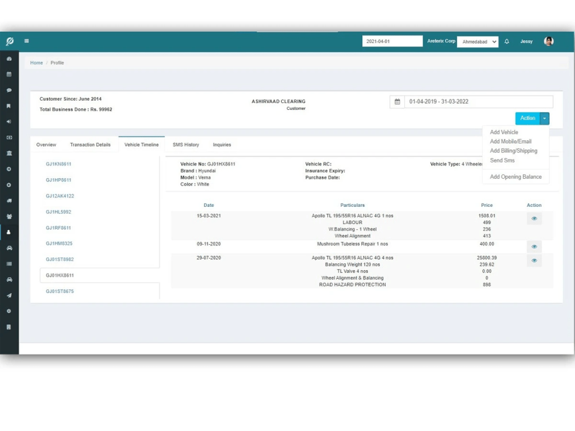Select vehicle GJ1KN8611

tap(58, 164)
